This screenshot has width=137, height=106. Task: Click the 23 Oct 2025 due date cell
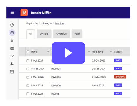pyautogui.click(x=99, y=61)
